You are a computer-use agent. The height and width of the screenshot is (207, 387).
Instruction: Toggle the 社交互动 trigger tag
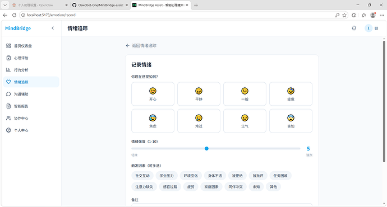[142, 176]
